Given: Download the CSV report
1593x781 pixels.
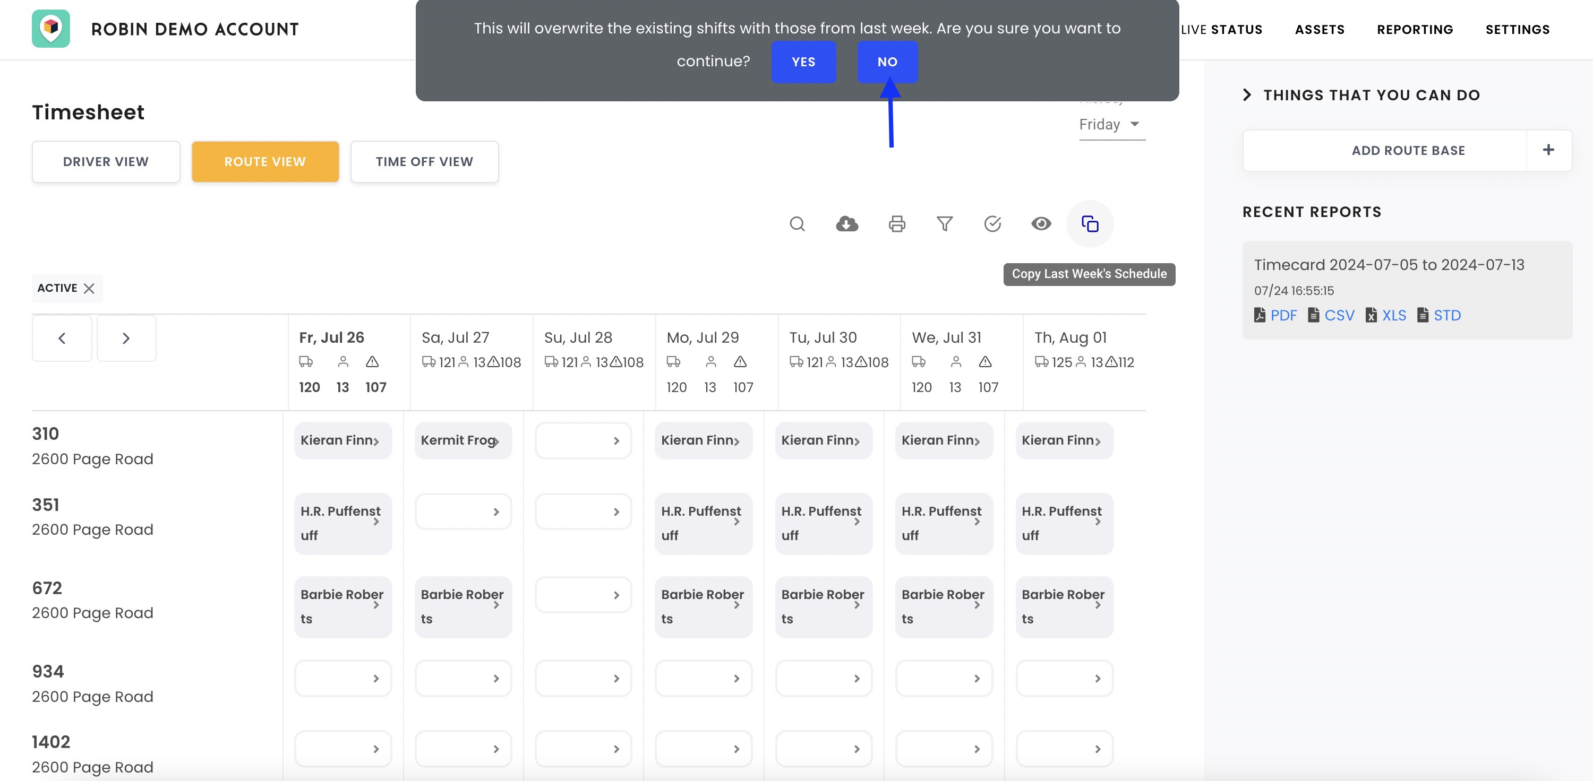Looking at the screenshot, I should tap(1331, 315).
